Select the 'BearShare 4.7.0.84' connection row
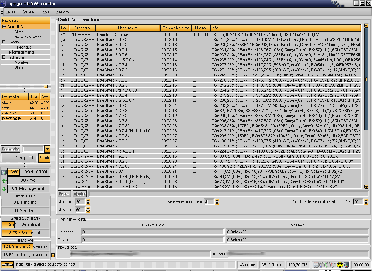The width and height of the screenshot is (372, 271). 210,136
